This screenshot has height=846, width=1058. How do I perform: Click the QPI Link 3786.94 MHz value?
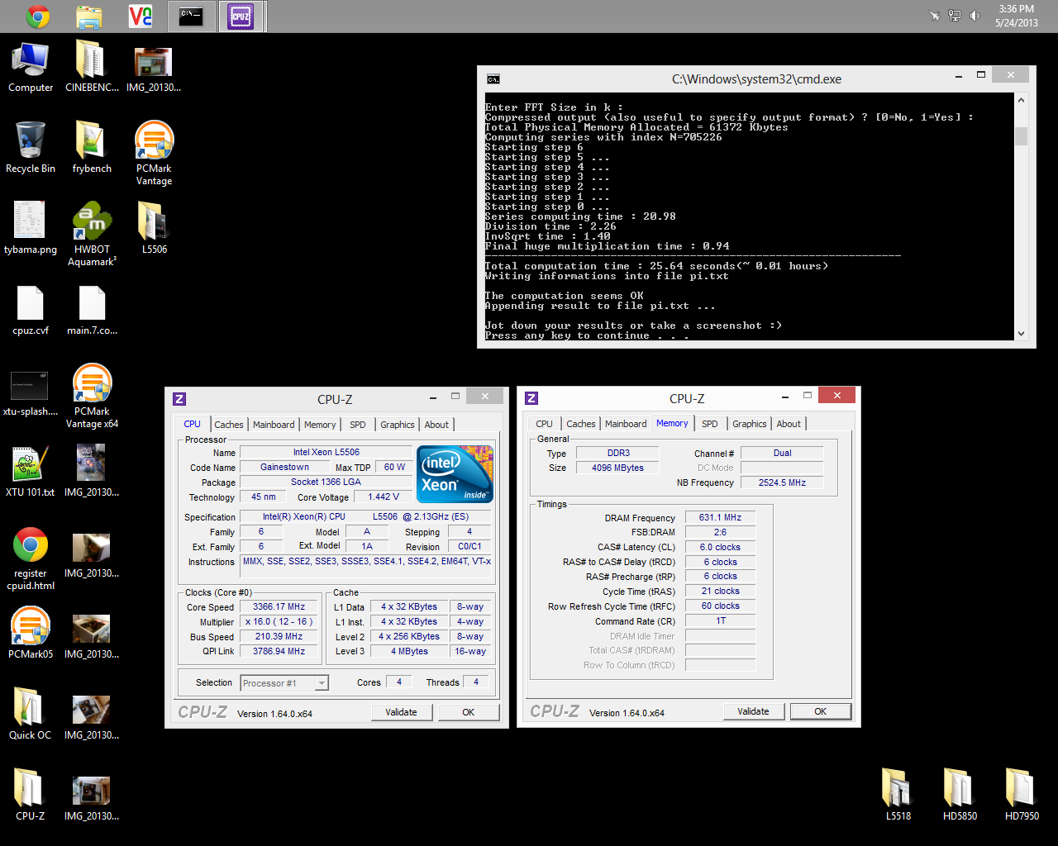coord(279,651)
